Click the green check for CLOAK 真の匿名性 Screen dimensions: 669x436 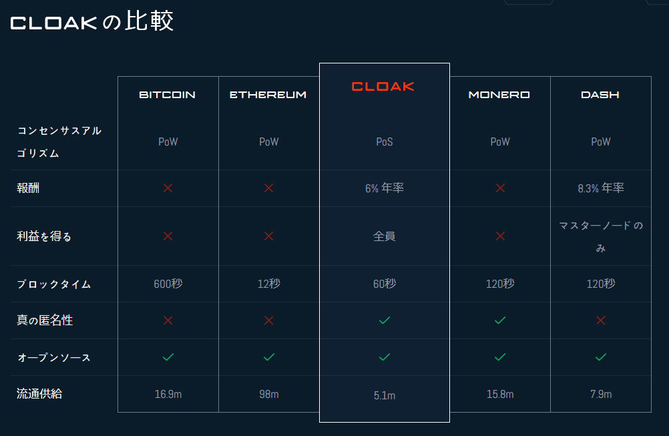point(385,320)
